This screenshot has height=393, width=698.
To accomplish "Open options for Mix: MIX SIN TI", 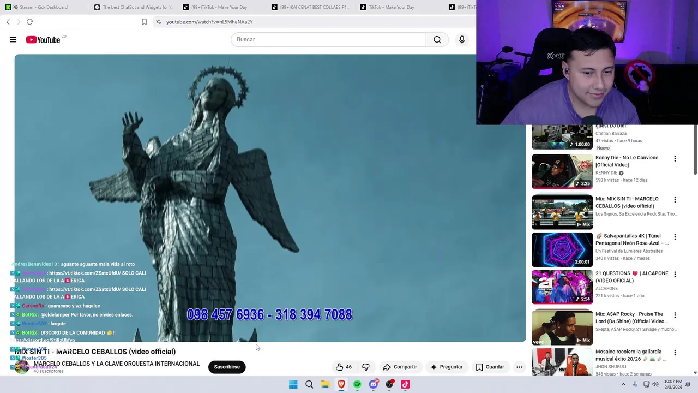I will [x=675, y=200].
